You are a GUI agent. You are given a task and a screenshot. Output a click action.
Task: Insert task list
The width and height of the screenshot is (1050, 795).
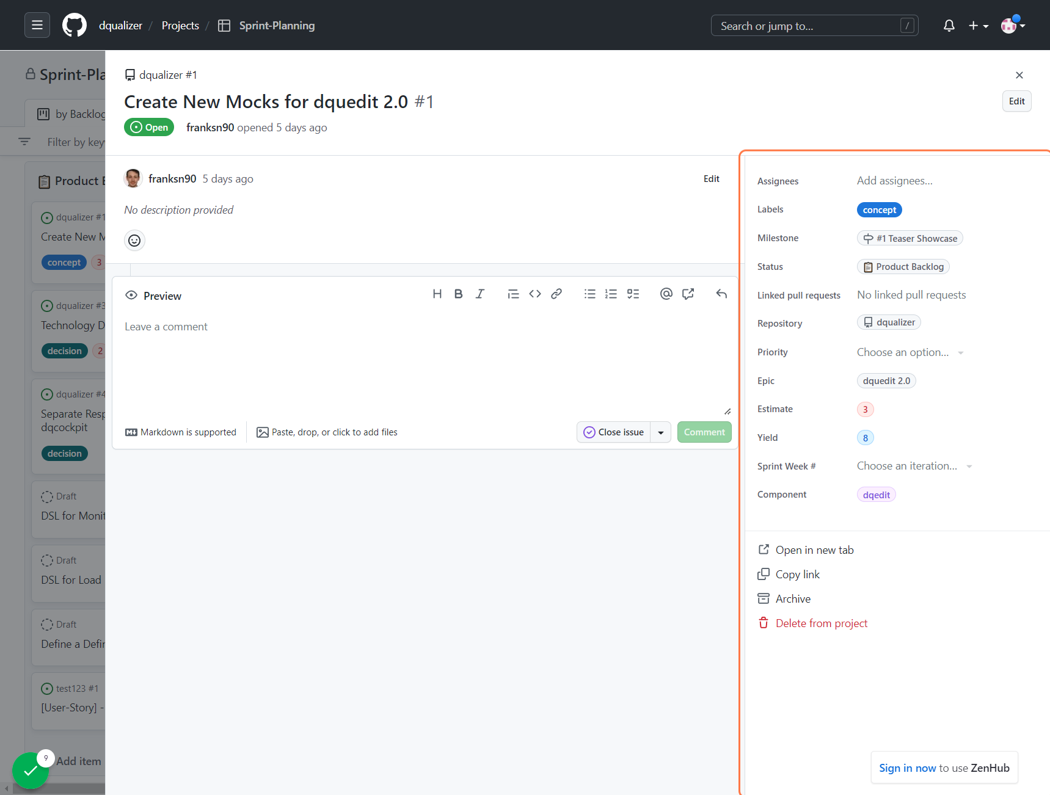[x=633, y=294]
